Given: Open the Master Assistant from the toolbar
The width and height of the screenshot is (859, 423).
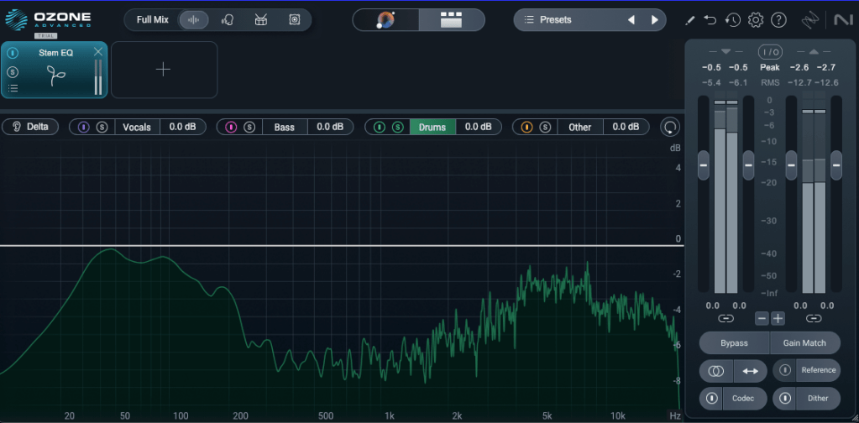Looking at the screenshot, I should pyautogui.click(x=386, y=20).
